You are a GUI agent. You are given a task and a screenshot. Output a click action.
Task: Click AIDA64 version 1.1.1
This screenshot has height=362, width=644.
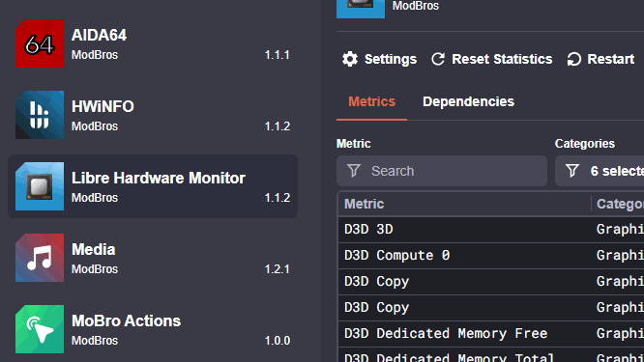[278, 55]
